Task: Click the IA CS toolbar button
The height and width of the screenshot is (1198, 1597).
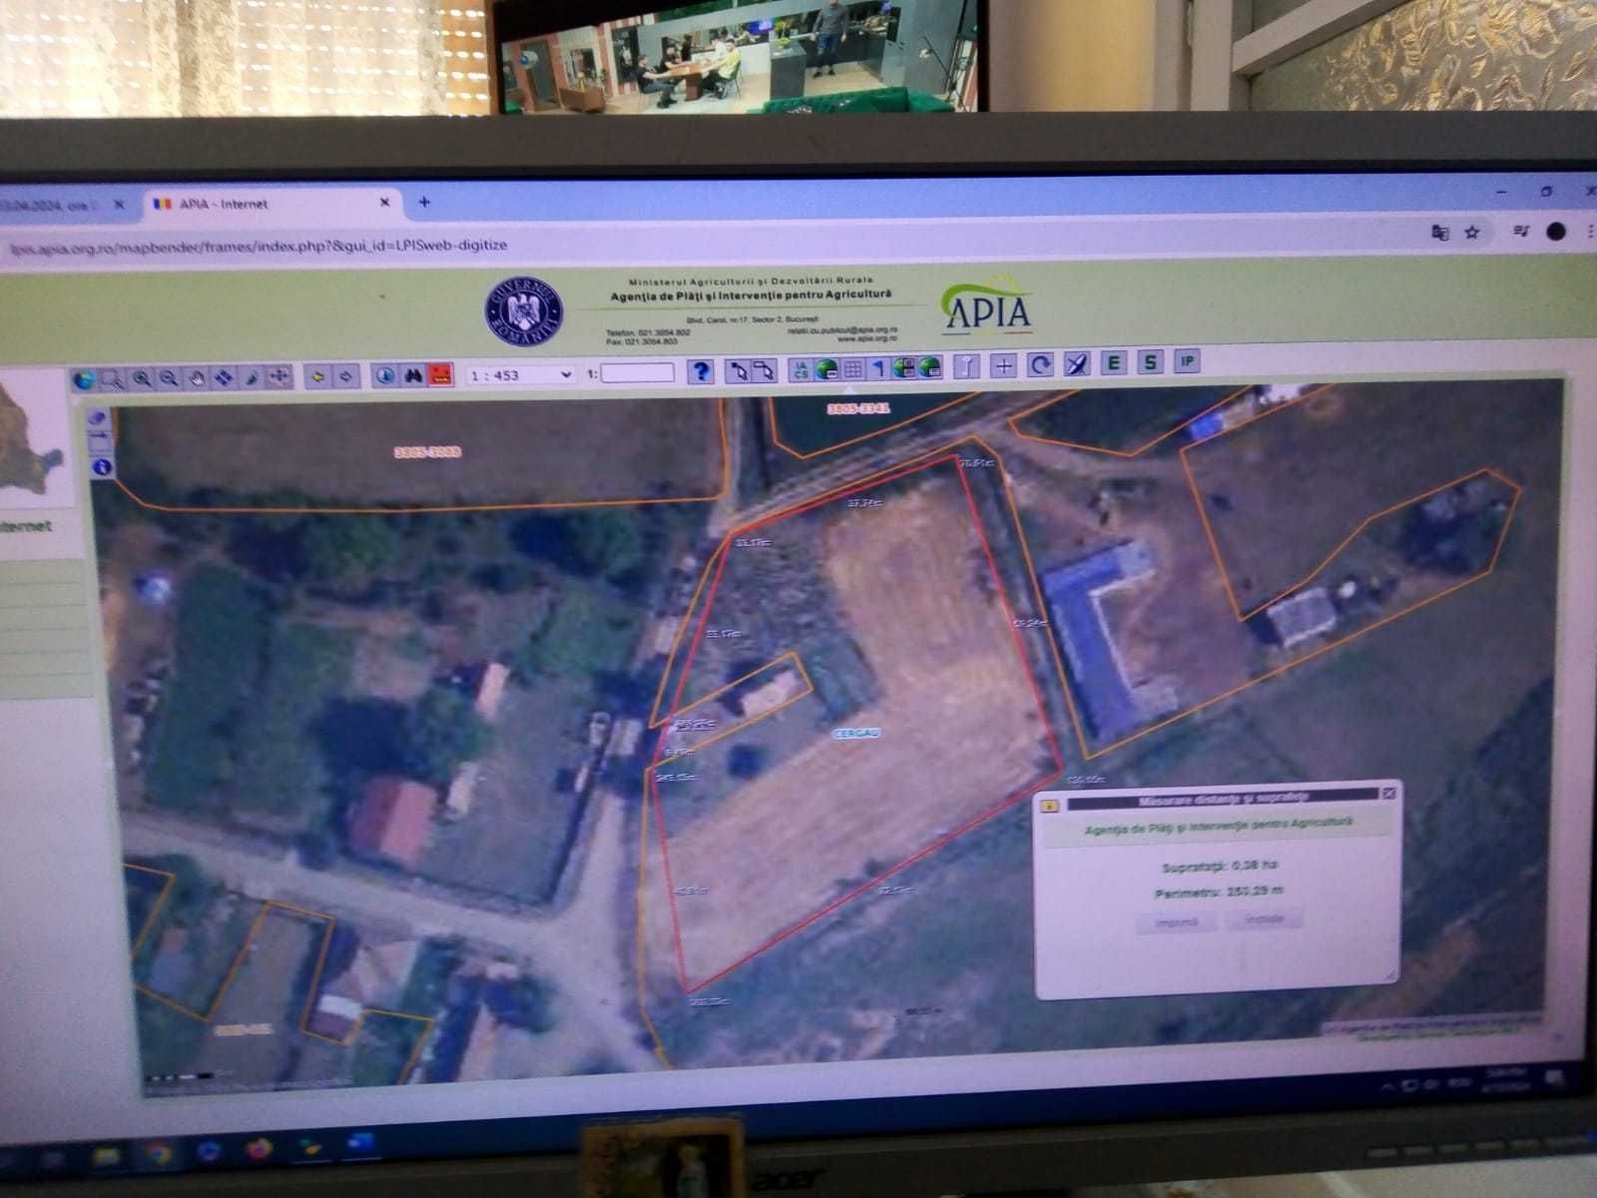Action: 800,369
